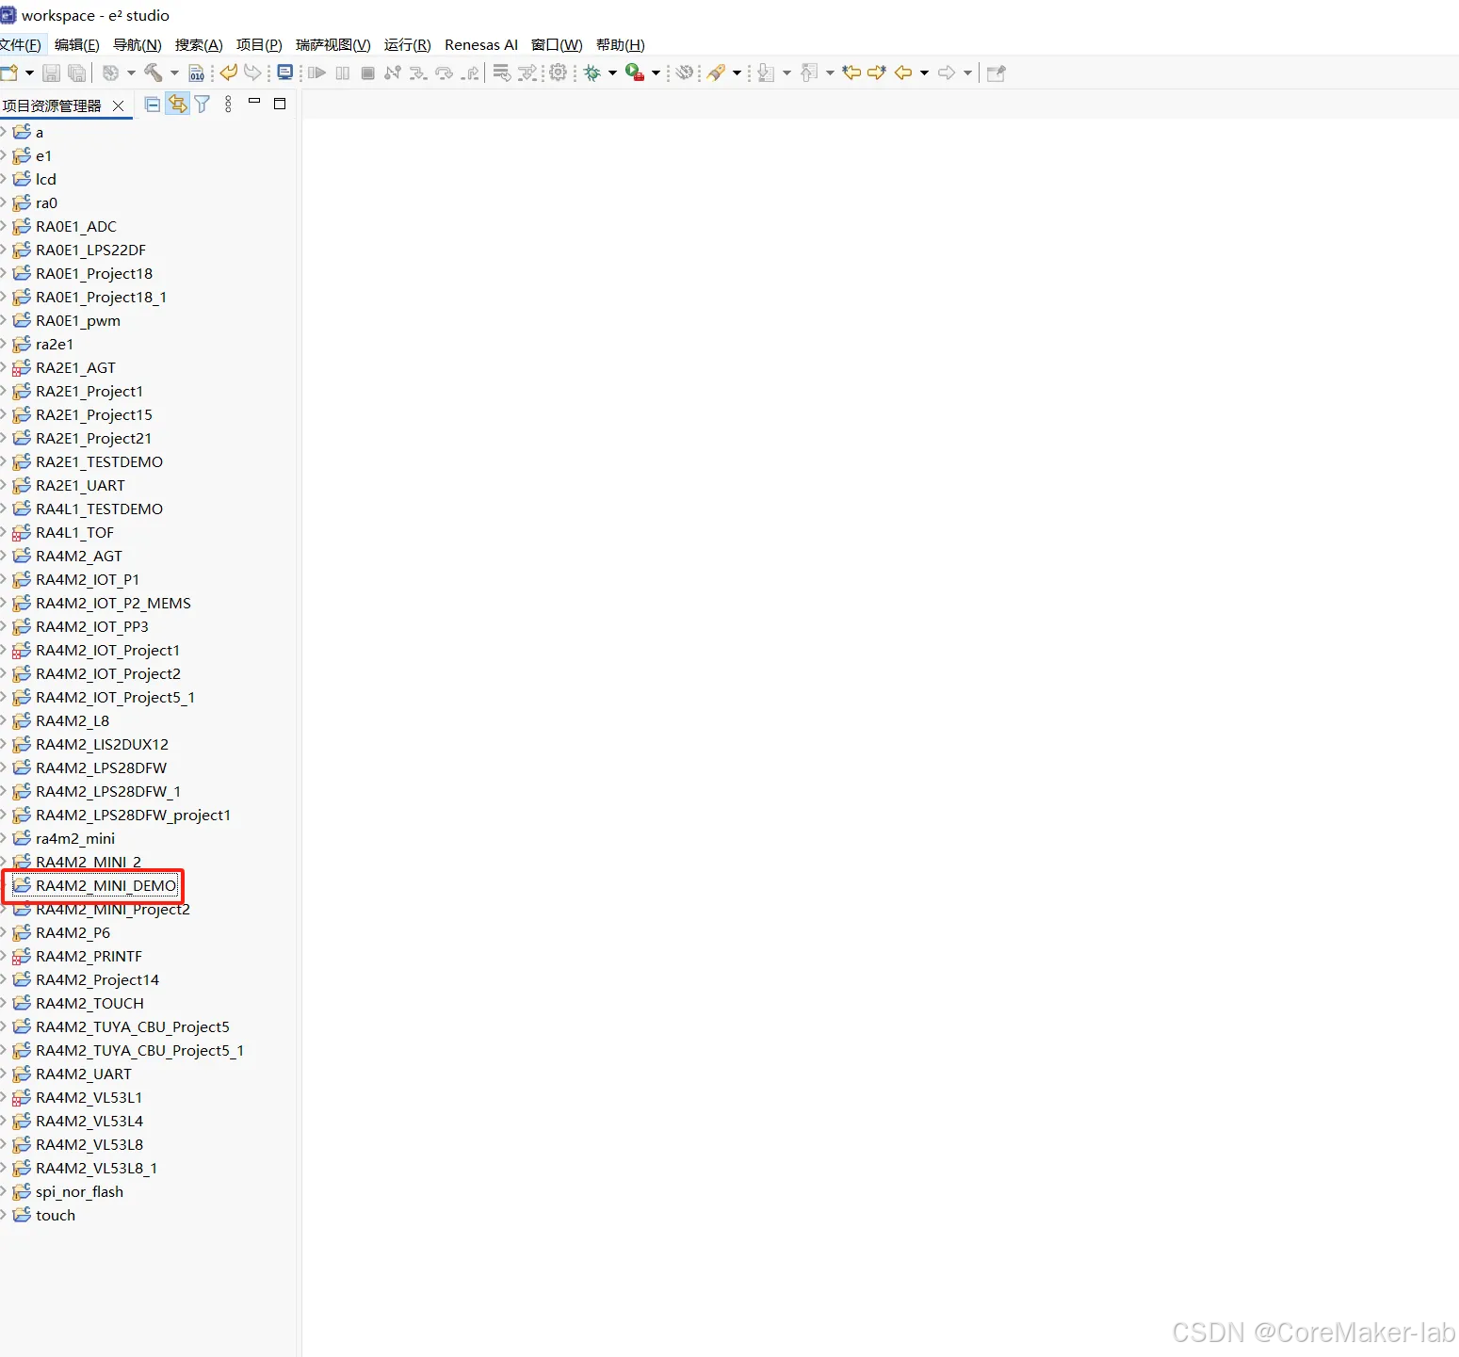1459x1357 pixels.
Task: Click the Resume execution icon
Action: pos(316,73)
